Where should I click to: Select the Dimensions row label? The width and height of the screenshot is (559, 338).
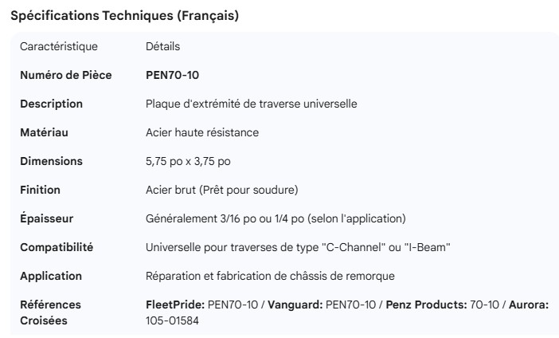(51, 161)
